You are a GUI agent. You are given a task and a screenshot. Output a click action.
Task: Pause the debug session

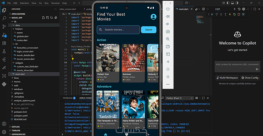pyautogui.click(x=212, y=14)
